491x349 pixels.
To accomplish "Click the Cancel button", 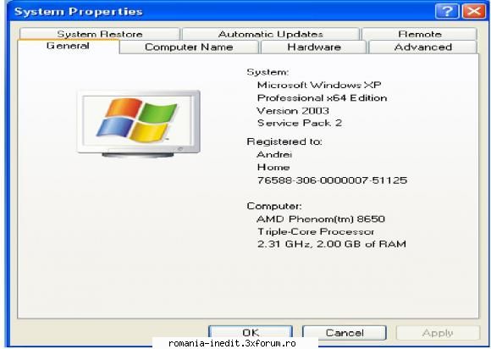I will coord(345,332).
